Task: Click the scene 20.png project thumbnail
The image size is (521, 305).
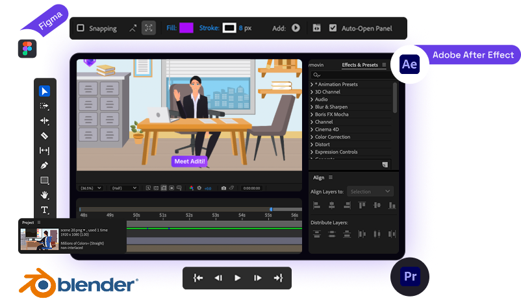Action: pyautogui.click(x=35, y=238)
